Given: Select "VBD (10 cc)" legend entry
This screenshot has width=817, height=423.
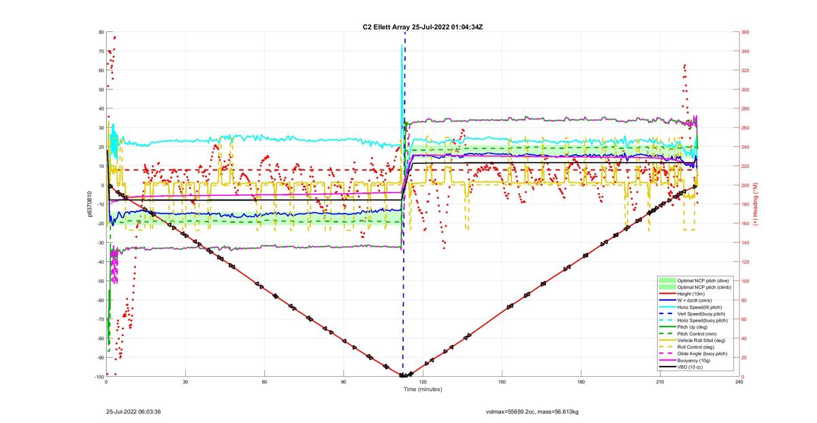Looking at the screenshot, I should [689, 367].
